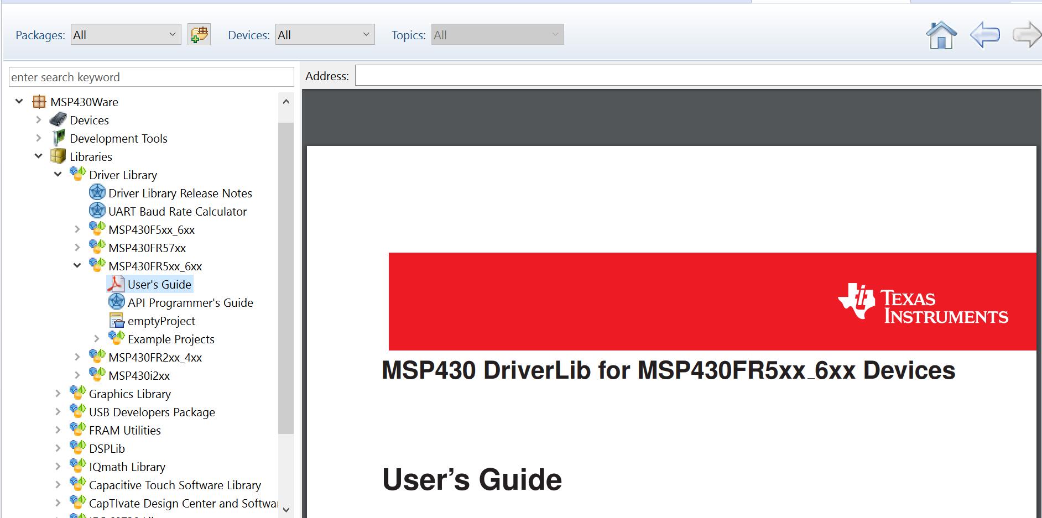Click the MSP430FR5xx_6xx folder icon
The width and height of the screenshot is (1042, 518).
[x=97, y=265]
